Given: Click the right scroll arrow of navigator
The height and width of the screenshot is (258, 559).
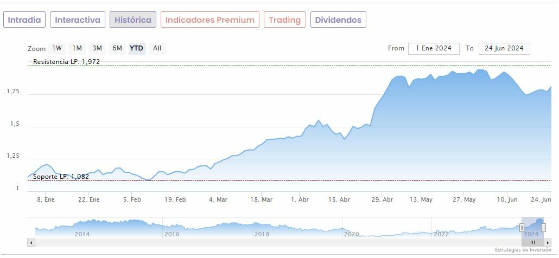Looking at the screenshot, I should pyautogui.click(x=548, y=242).
